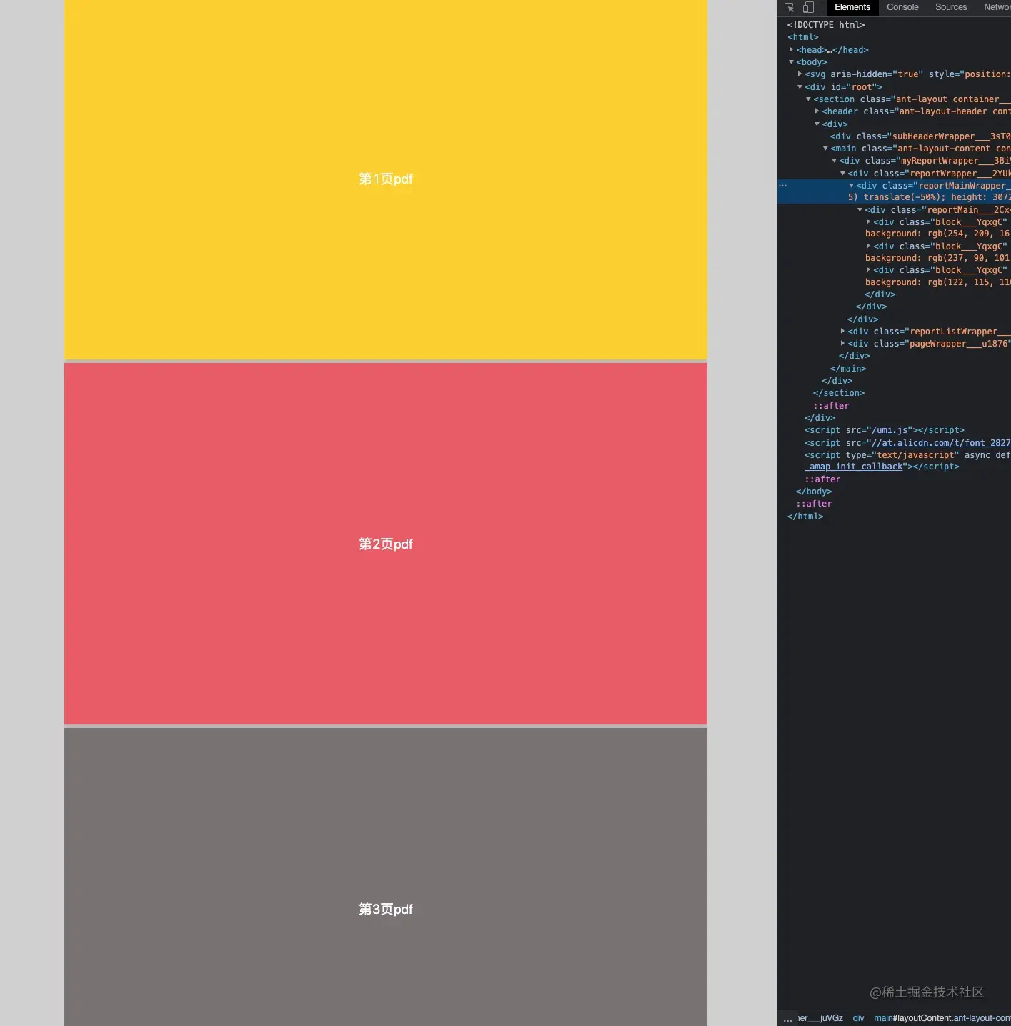Select the closing </main> tag row
Image resolution: width=1011 pixels, height=1026 pixels.
pos(848,369)
